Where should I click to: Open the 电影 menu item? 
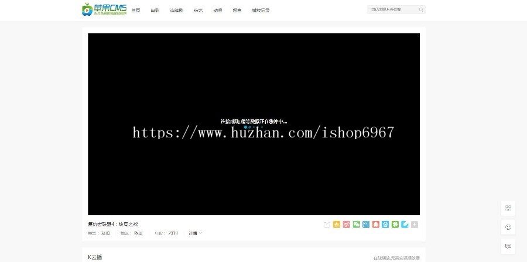click(x=155, y=11)
